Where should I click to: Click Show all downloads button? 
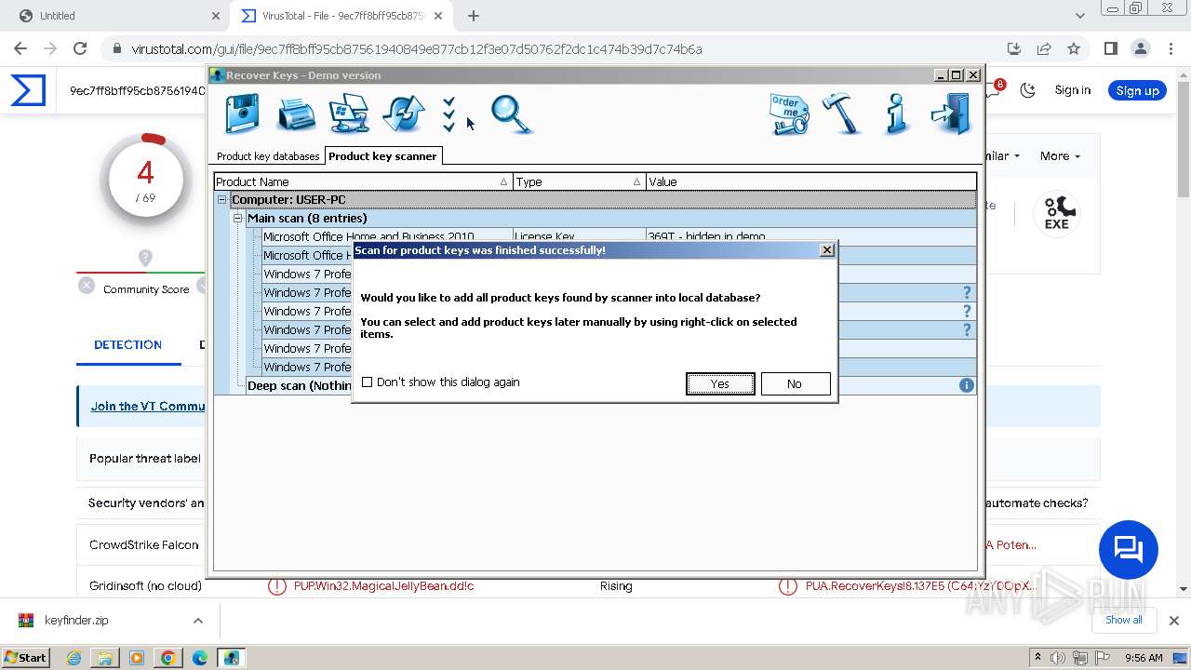[1123, 620]
